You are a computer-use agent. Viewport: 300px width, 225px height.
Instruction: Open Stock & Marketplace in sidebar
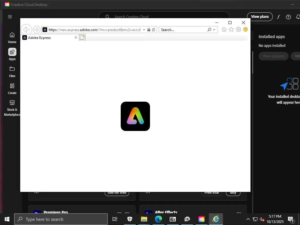(x=12, y=108)
